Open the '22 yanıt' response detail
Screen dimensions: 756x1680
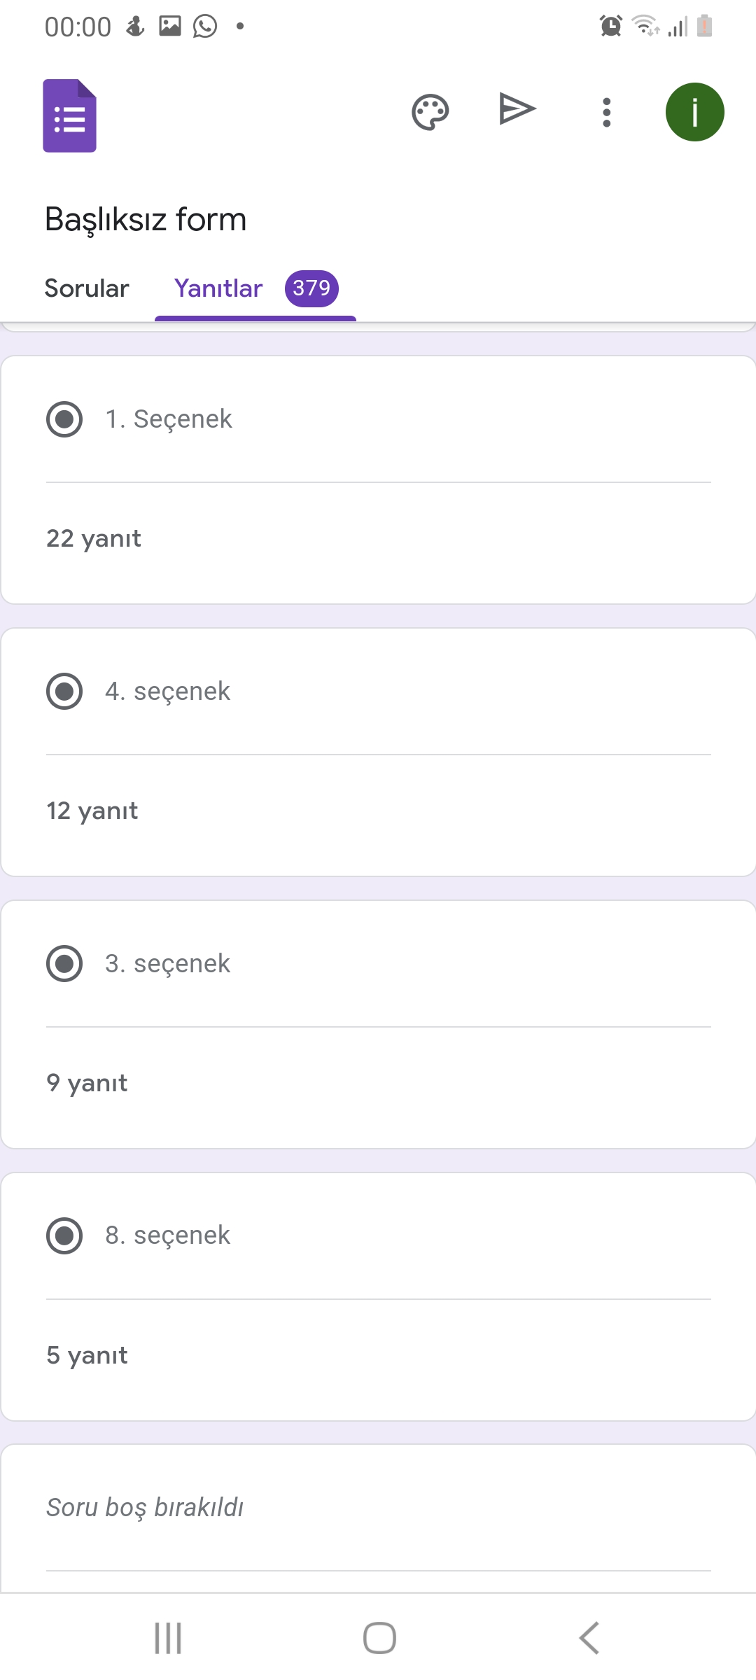tap(93, 538)
